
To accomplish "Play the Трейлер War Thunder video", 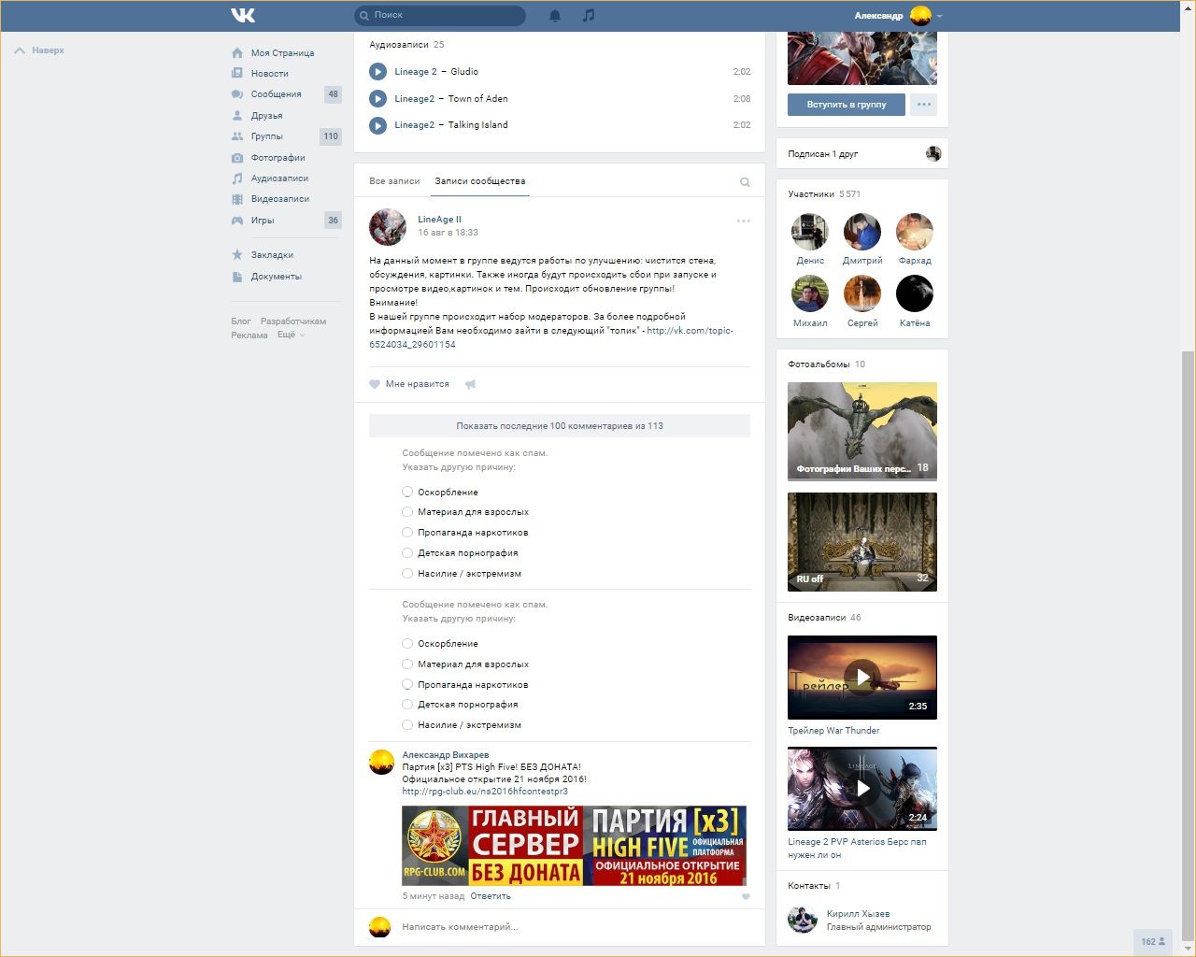I will pyautogui.click(x=862, y=678).
